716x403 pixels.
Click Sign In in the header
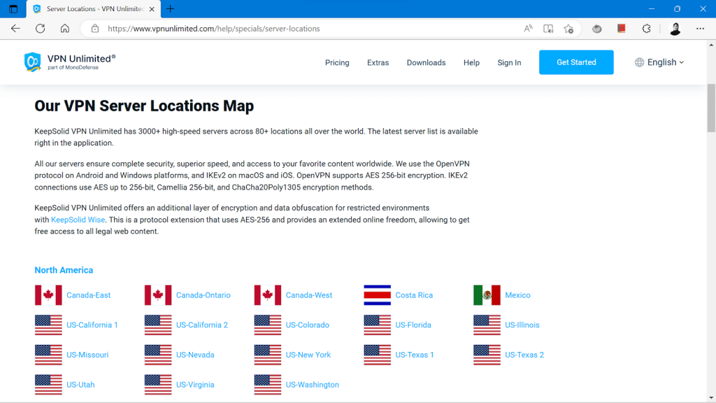point(509,62)
